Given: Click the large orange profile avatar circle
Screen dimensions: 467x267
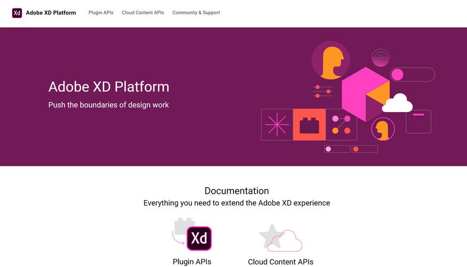Looking at the screenshot, I should point(331,60).
